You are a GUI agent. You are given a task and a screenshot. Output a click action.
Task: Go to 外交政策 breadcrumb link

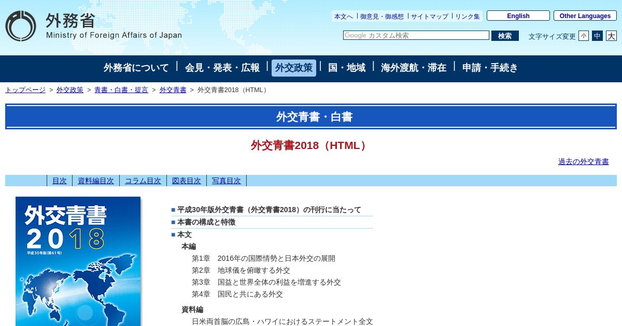tap(70, 90)
